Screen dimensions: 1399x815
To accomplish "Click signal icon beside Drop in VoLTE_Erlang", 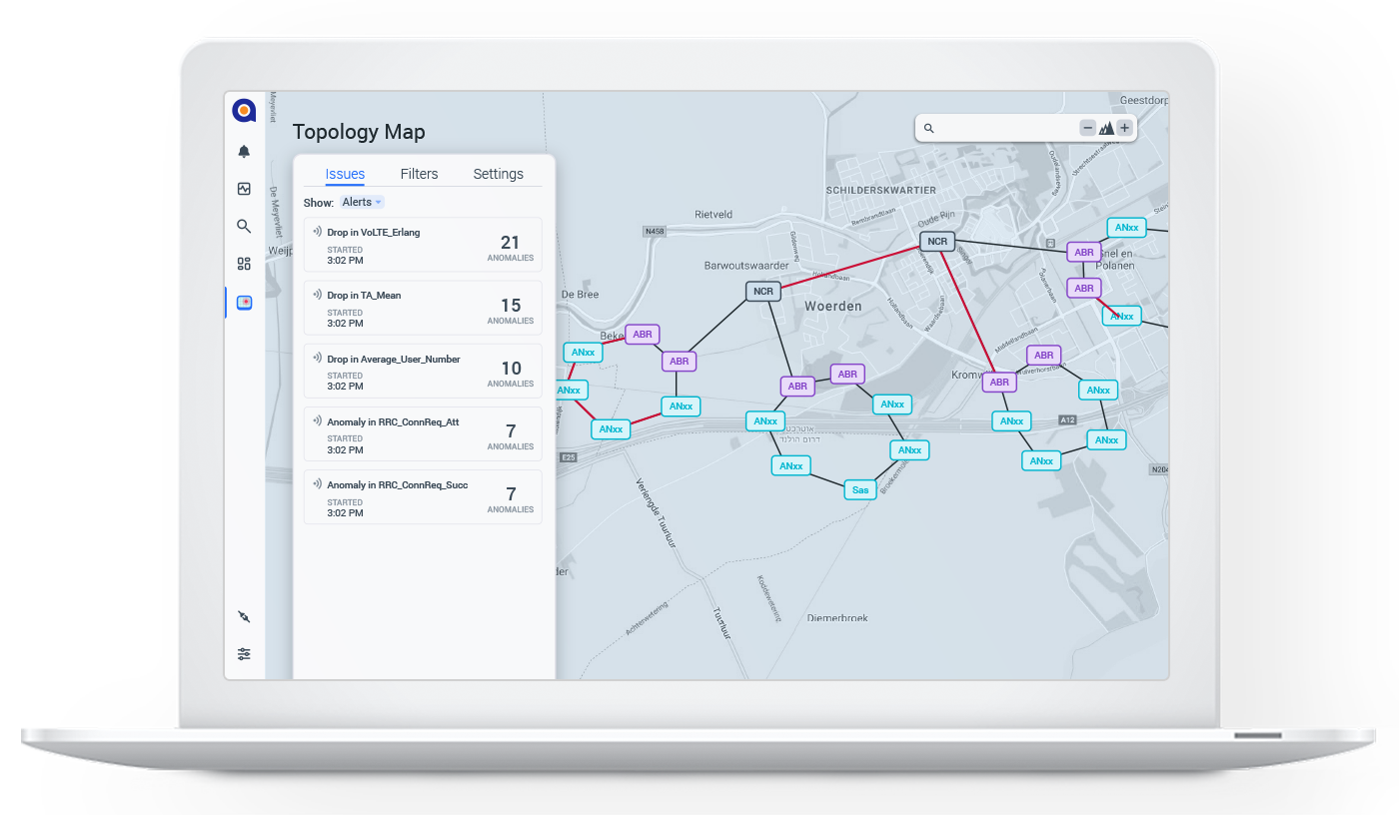I will [x=317, y=232].
